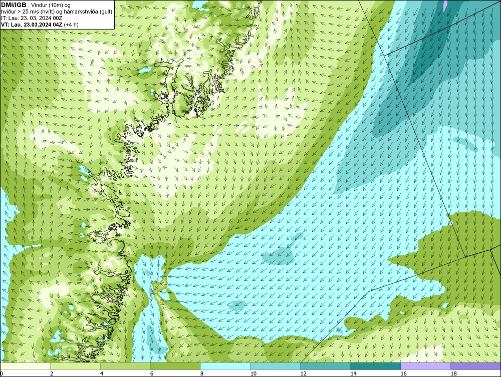
Task: Click the 'VT: Lau. 23.03.2024 04Z' valid time
Action: pyautogui.click(x=32, y=25)
